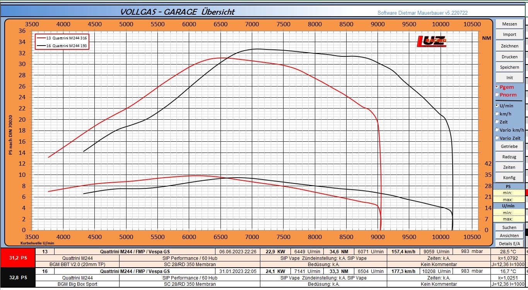Select the Pgem radio option
The height and width of the screenshot is (290, 528).
[x=497, y=87]
